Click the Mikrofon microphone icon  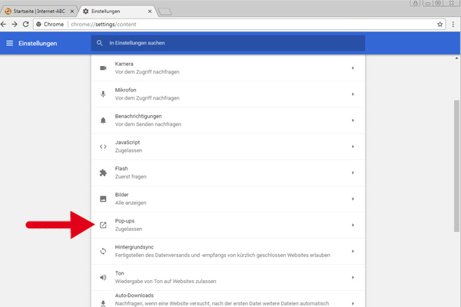pyautogui.click(x=103, y=94)
